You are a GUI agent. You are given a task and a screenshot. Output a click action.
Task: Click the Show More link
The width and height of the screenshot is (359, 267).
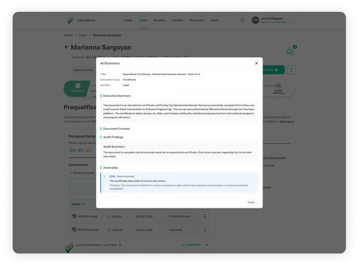pyautogui.click(x=288, y=121)
